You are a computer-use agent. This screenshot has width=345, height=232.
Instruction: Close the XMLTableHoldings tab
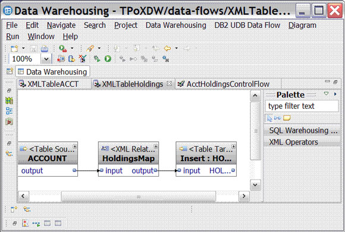(x=169, y=83)
